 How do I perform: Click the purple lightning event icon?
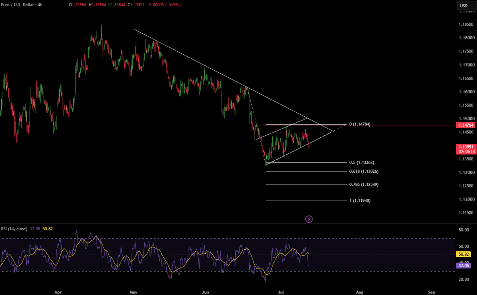(x=309, y=219)
